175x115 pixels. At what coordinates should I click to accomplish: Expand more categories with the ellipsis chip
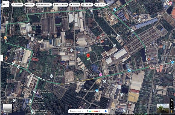[x=100, y=5]
